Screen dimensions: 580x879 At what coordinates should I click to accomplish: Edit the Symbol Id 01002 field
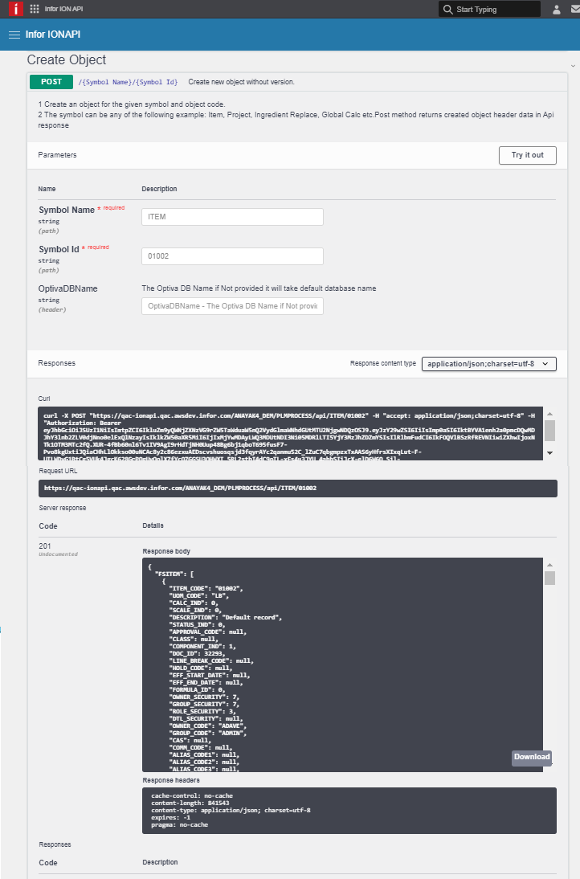[232, 256]
